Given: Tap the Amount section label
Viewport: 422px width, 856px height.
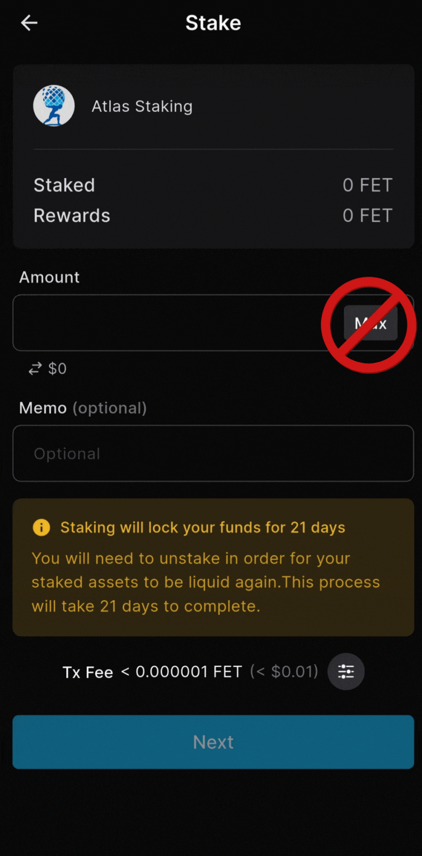Looking at the screenshot, I should tap(49, 277).
